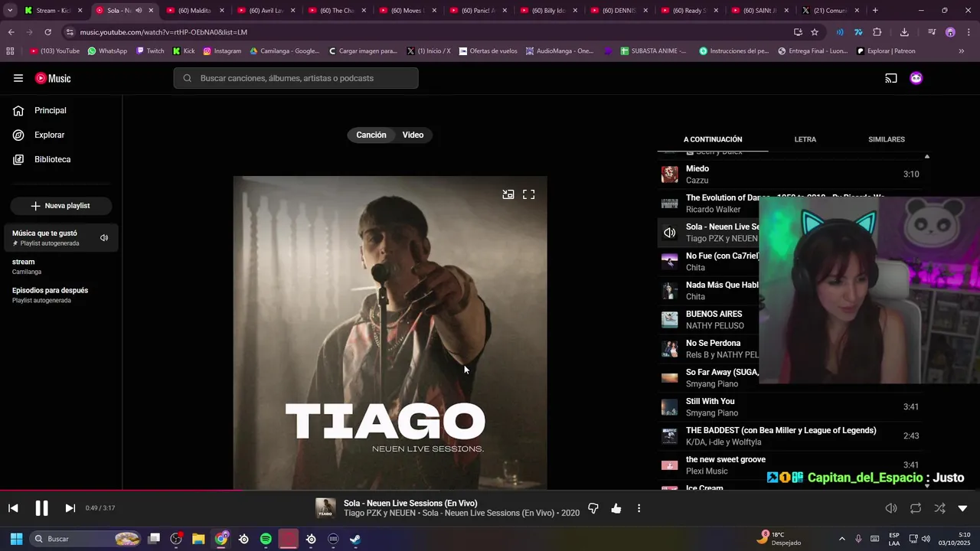
Task: Open the A CONTINUACIÓN tab
Action: coord(713,139)
